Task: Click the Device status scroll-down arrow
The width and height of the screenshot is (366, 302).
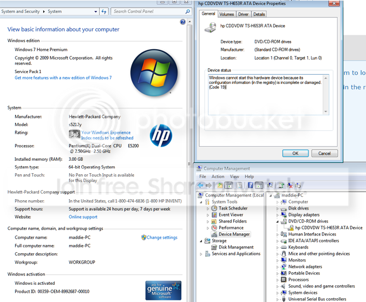Action: 325,111
